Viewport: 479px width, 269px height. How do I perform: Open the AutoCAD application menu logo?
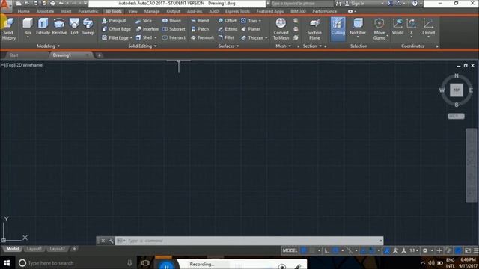click(x=5, y=6)
